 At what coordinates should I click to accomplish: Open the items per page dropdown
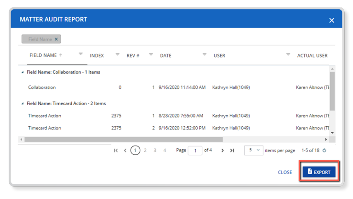click(253, 150)
